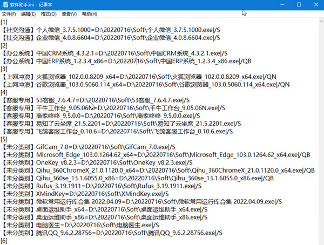The width and height of the screenshot is (324, 245).
Task: Minimize the Notepad window
Action: (282, 4)
